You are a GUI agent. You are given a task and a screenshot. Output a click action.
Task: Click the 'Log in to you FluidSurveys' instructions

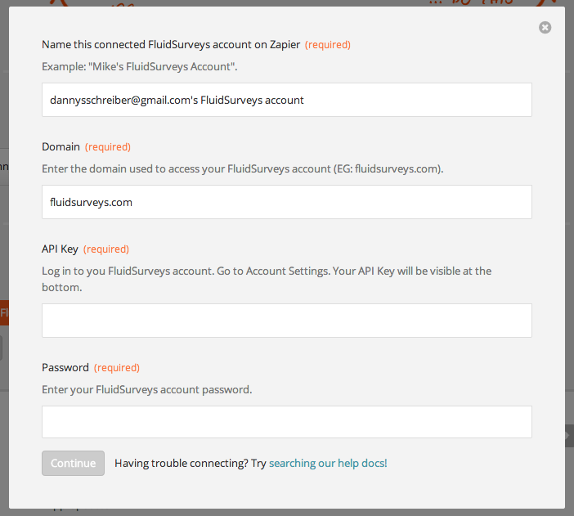point(267,279)
